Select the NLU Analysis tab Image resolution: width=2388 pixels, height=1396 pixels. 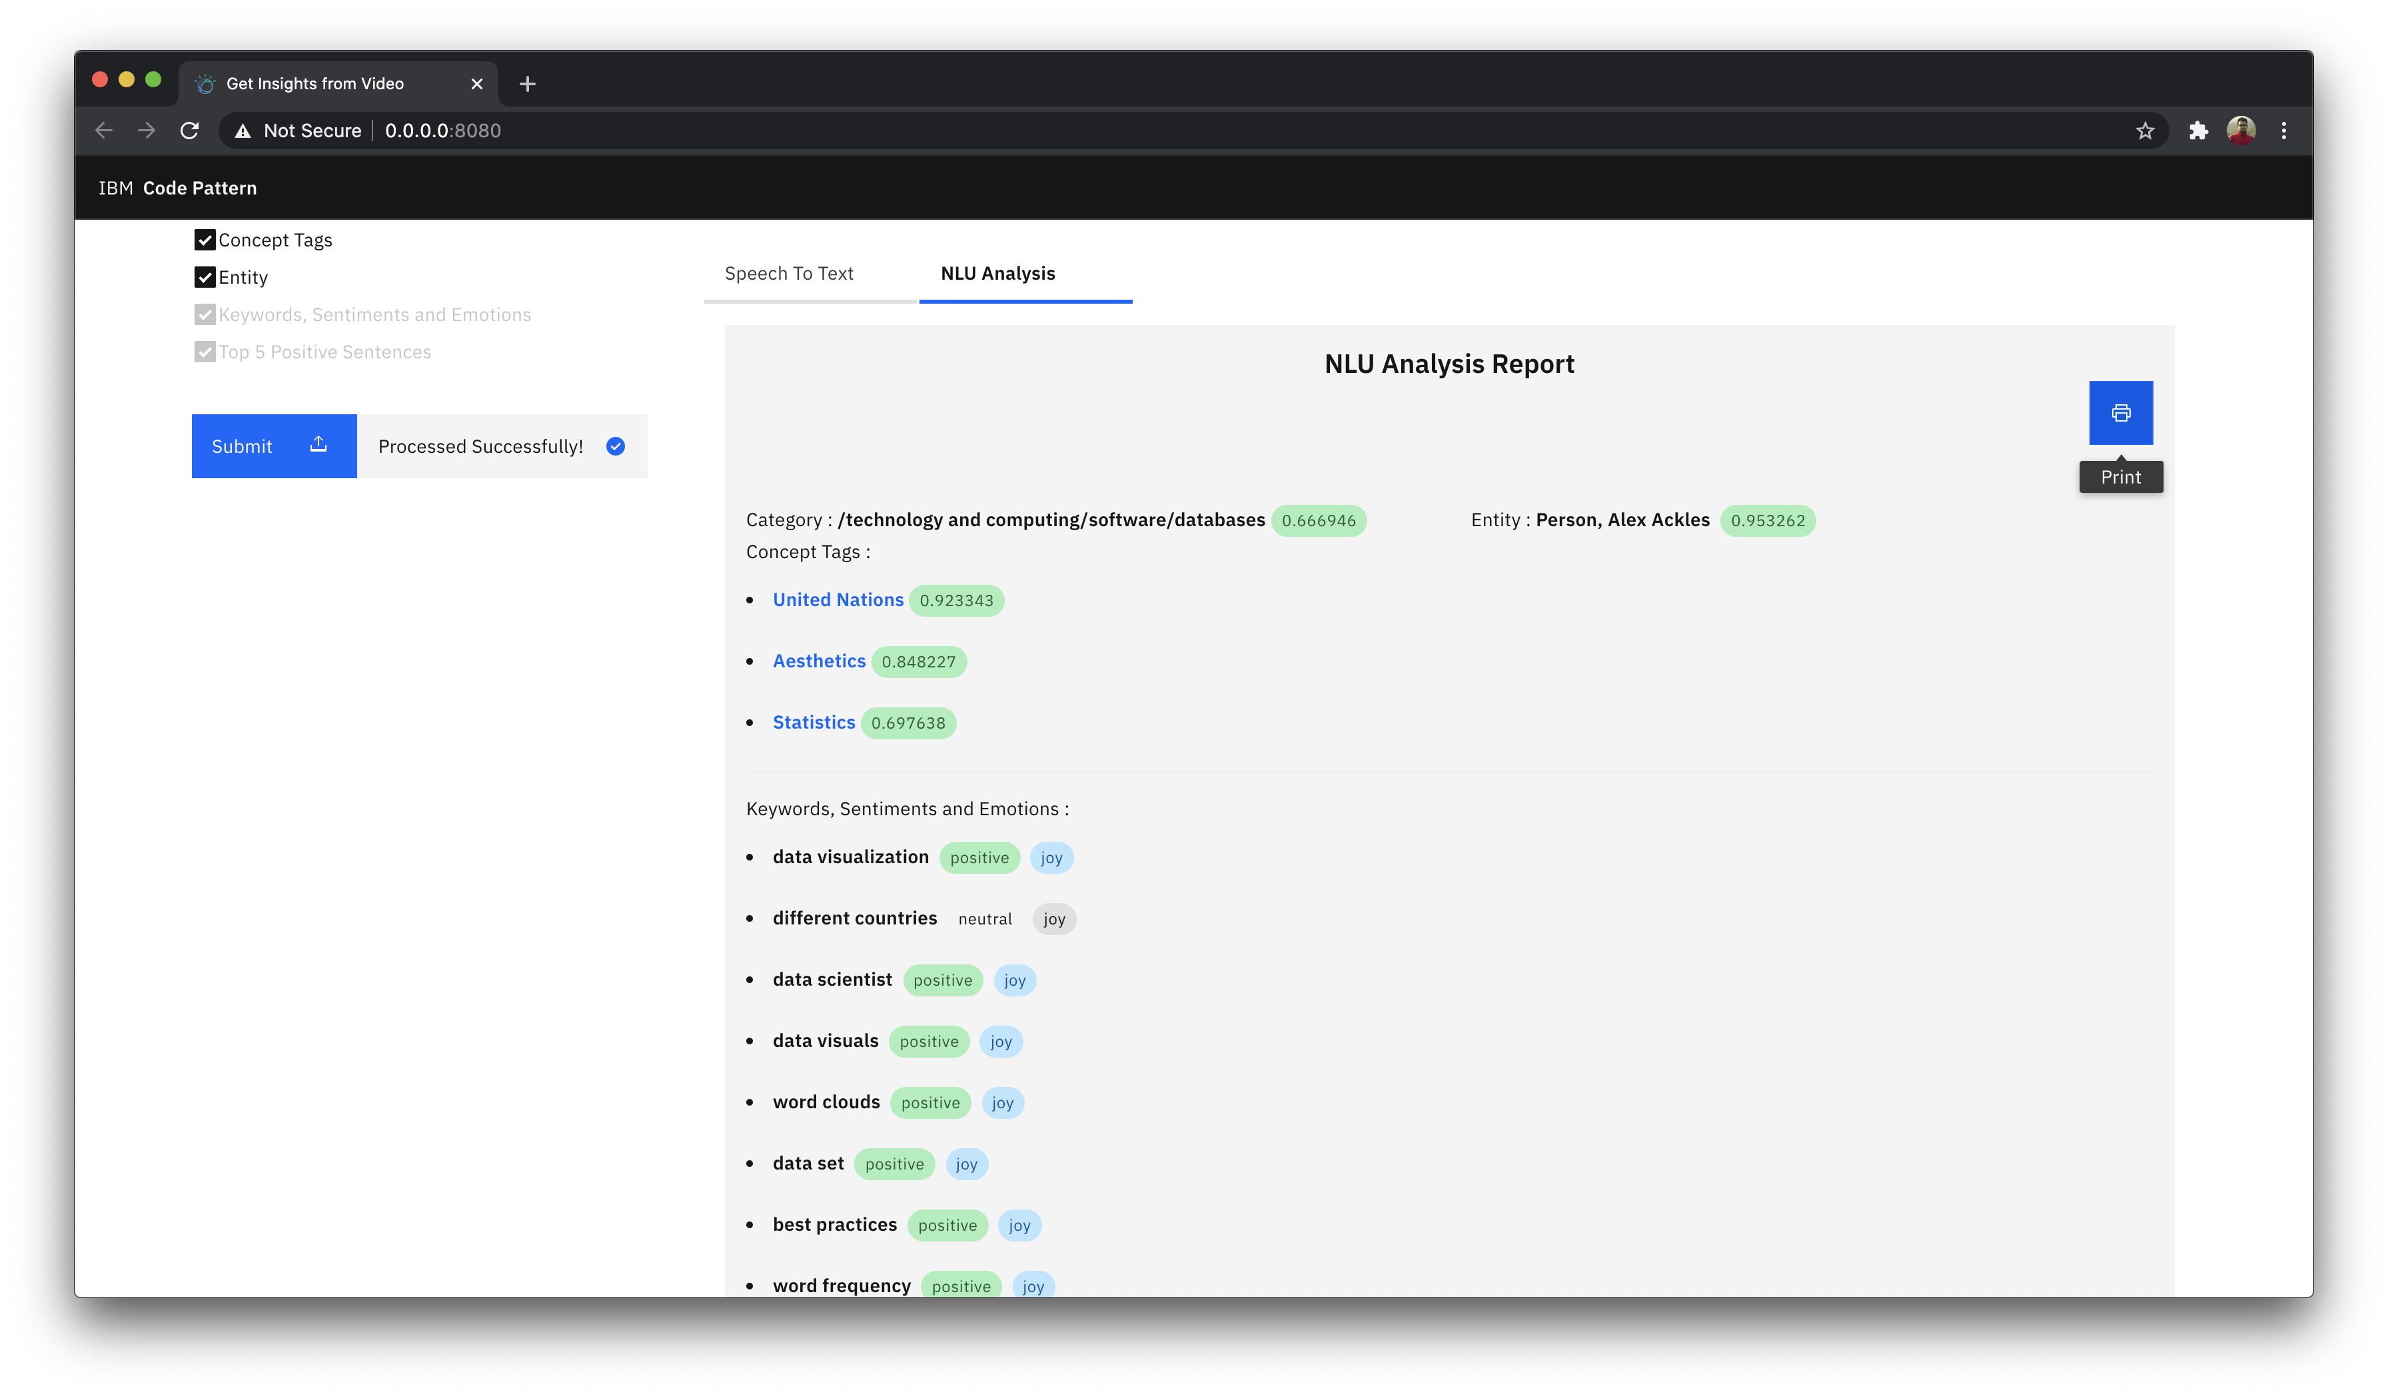click(997, 274)
